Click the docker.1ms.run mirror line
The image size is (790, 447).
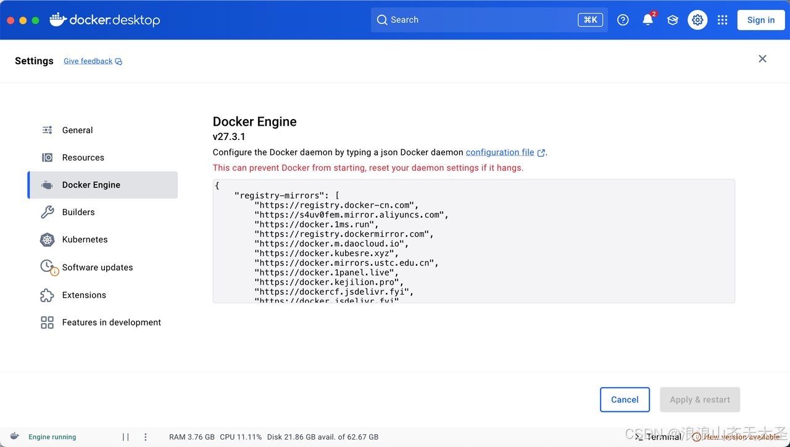pyautogui.click(x=317, y=224)
